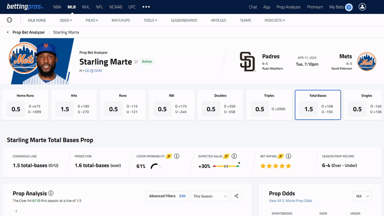Click the 6/10 over hit count
Viewport: 384px width, 216px height.
pos(36,201)
